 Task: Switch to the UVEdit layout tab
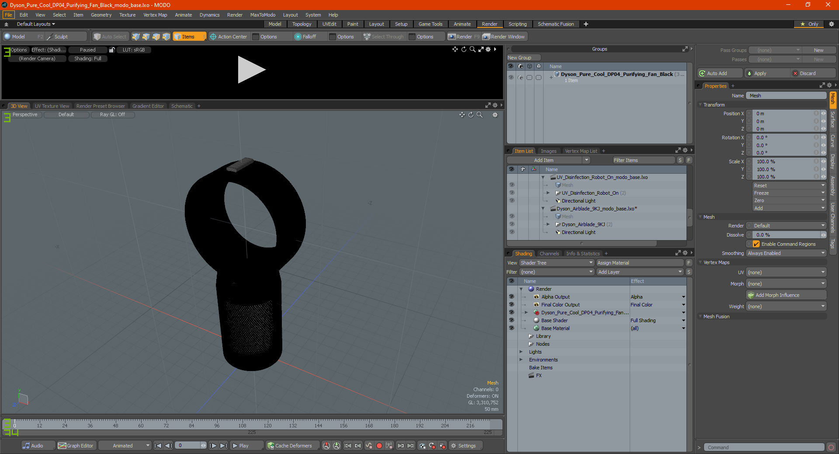tap(329, 24)
